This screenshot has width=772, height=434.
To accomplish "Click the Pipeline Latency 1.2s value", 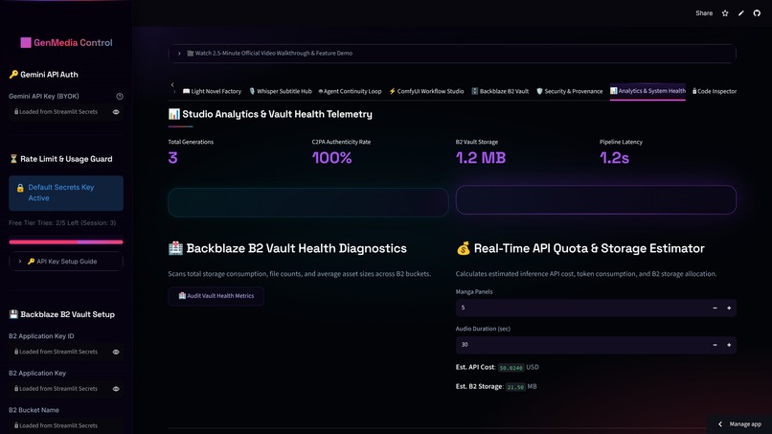I will [614, 158].
